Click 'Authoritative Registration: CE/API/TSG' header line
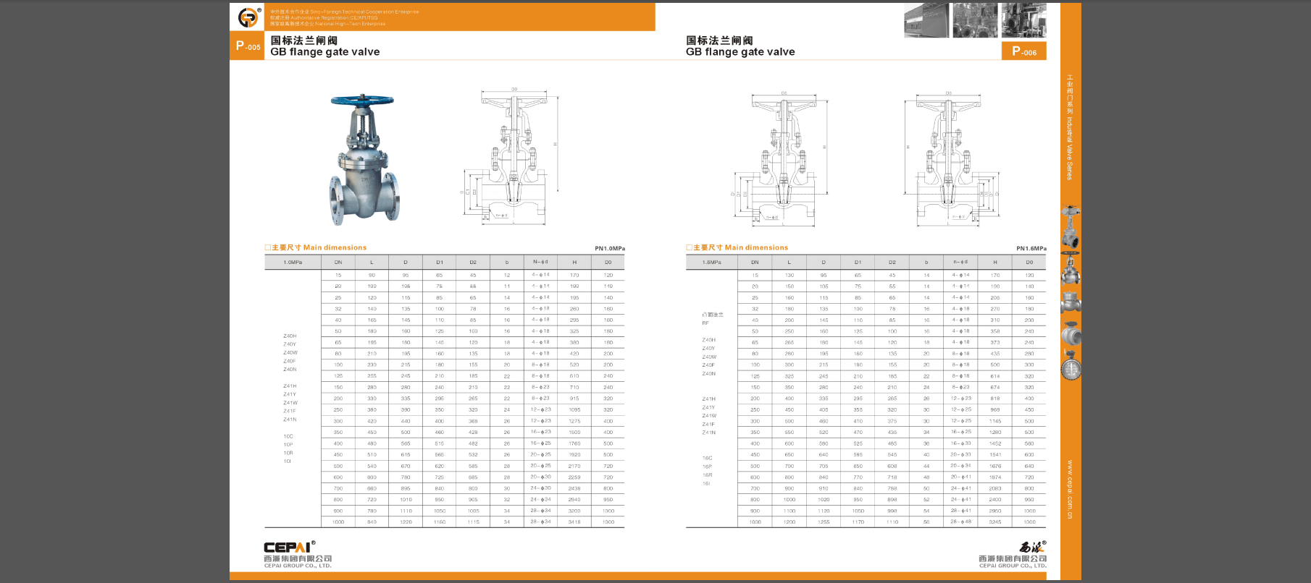Viewport: 1311px width, 583px height. [x=334, y=17]
